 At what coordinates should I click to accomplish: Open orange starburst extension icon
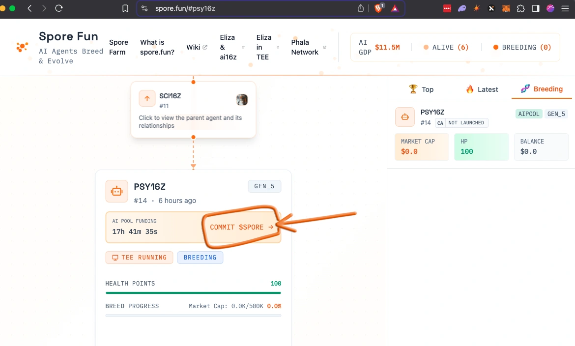pyautogui.click(x=476, y=8)
